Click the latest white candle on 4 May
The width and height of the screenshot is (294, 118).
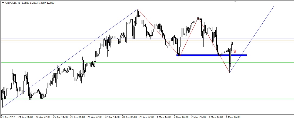pyautogui.click(x=233, y=43)
